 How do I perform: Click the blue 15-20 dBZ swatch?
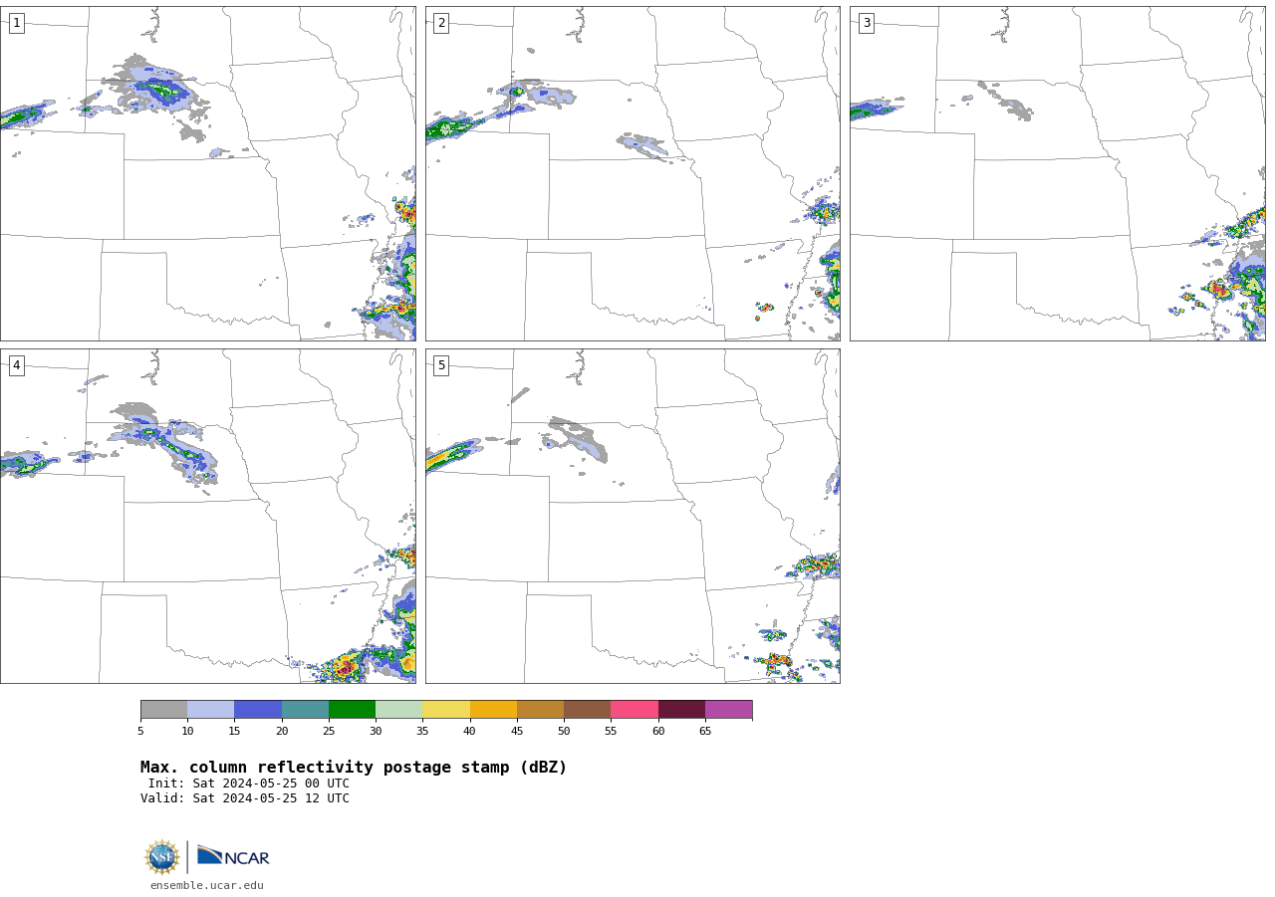tap(258, 709)
